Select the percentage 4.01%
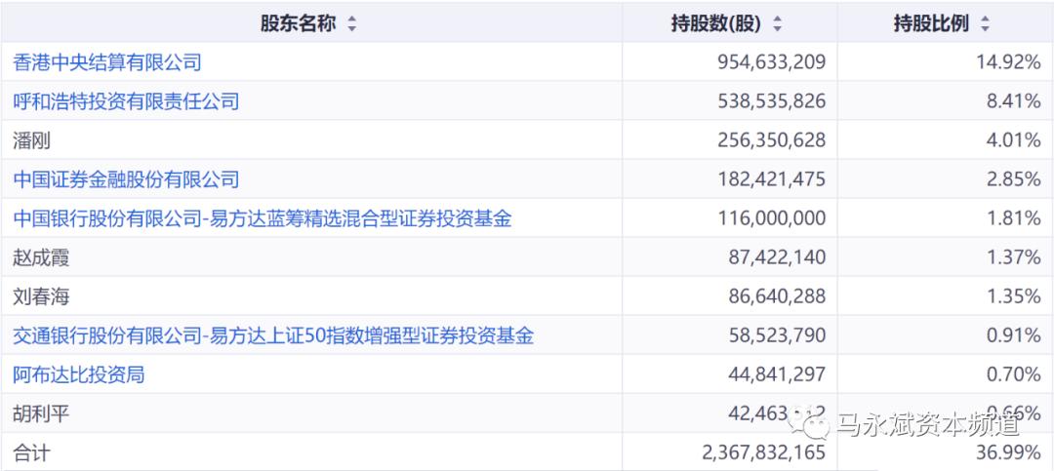Screen dimensions: 1054x471 click(x=1012, y=141)
